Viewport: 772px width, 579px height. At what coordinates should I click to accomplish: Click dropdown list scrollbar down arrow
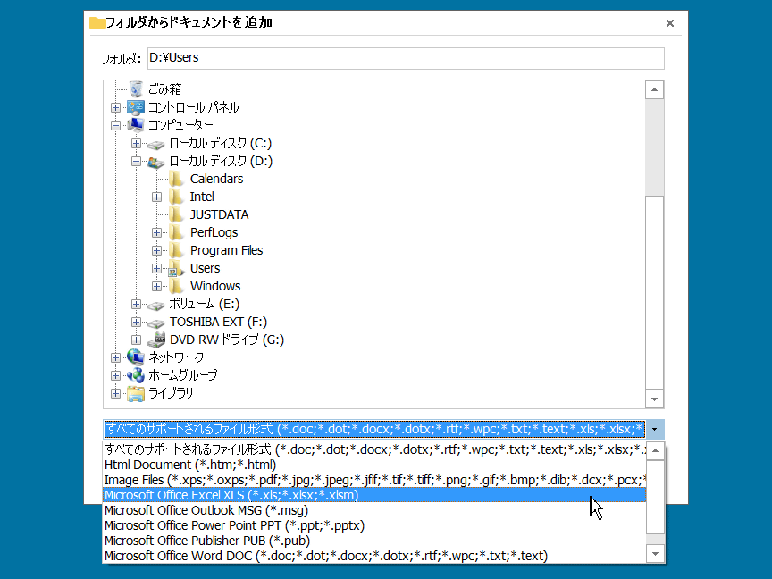coord(655,554)
